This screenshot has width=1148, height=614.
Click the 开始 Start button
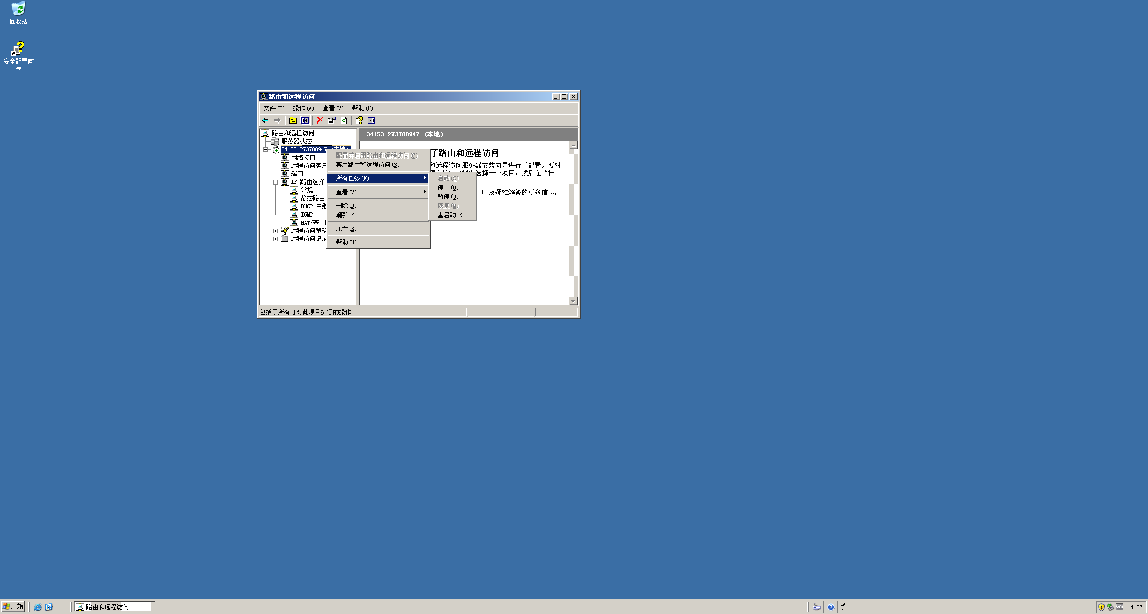13,606
